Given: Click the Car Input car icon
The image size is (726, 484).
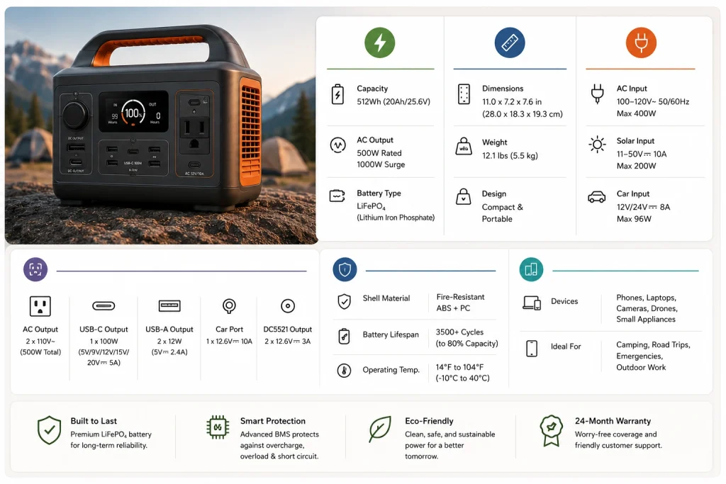Looking at the screenshot, I should [x=597, y=197].
